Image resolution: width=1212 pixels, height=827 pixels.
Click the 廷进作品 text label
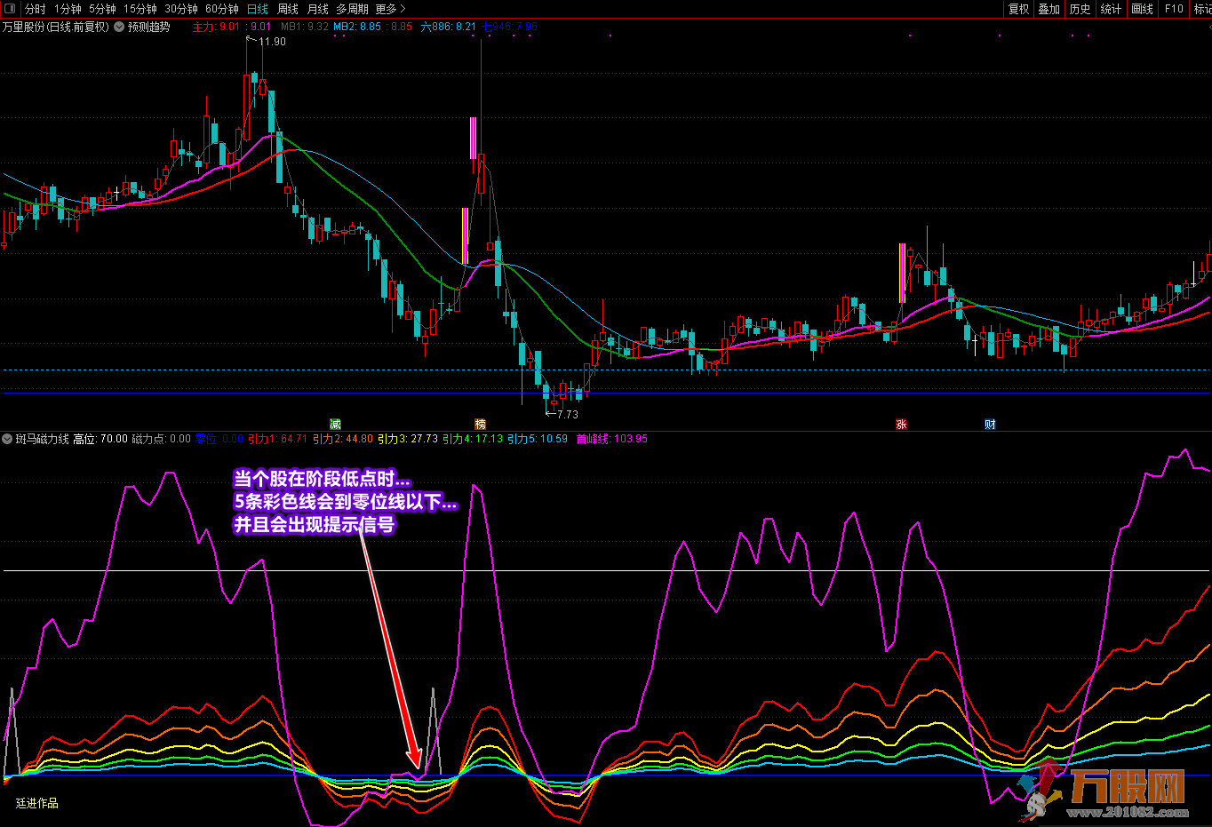(37, 803)
